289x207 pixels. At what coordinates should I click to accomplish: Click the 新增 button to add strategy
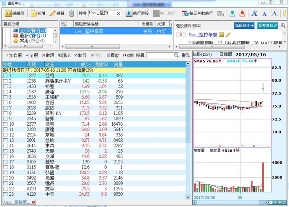(x=38, y=13)
